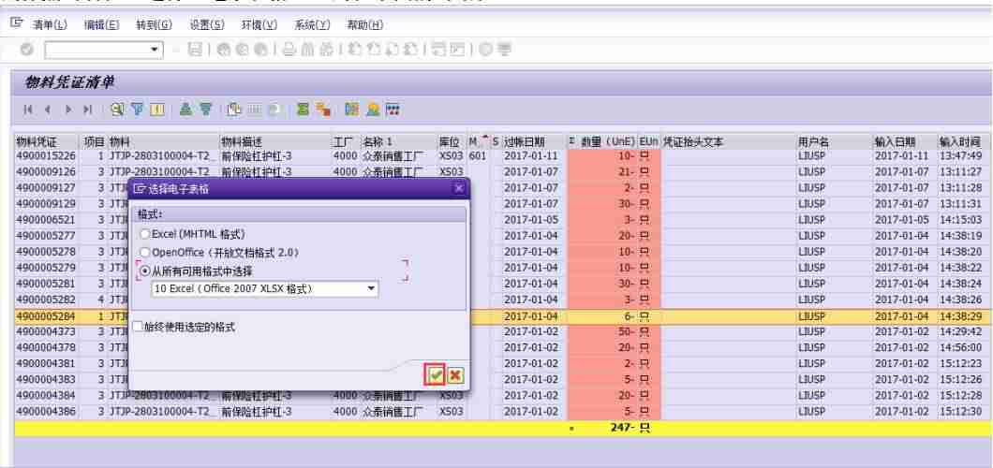Viewport: 993px width, 468px height.
Task: Open the 系统(Y) menu
Action: (312, 24)
